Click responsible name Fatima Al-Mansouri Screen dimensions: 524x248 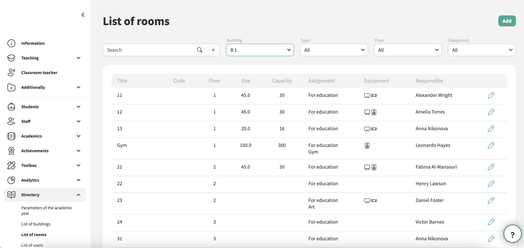pyautogui.click(x=436, y=167)
